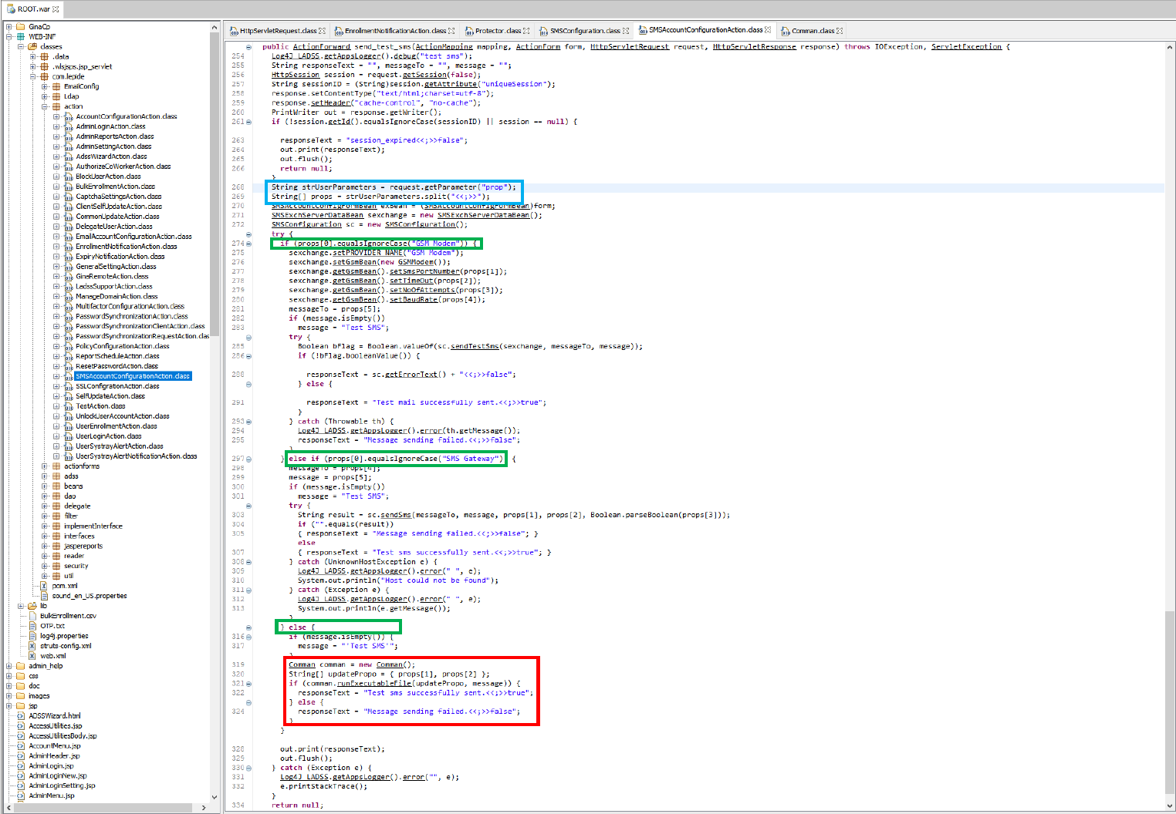This screenshot has height=814, width=1176.
Task: Open the HttpSession type link at line 256
Action: tap(295, 75)
